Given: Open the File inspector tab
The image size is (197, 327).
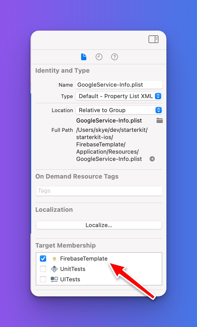Looking at the screenshot, I should tap(84, 57).
